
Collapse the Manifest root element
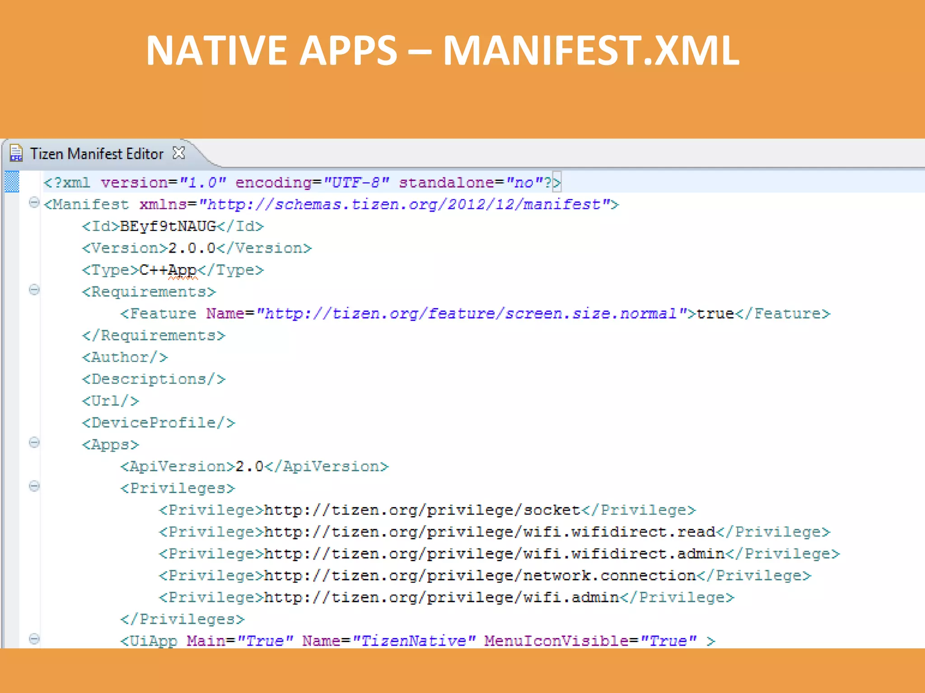point(34,203)
